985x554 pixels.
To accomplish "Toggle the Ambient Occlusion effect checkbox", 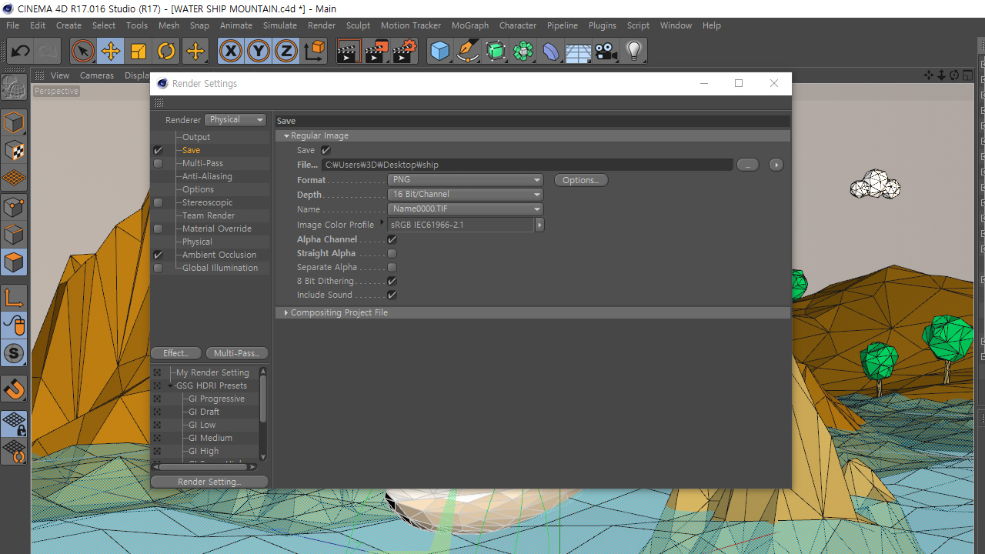I will point(158,255).
